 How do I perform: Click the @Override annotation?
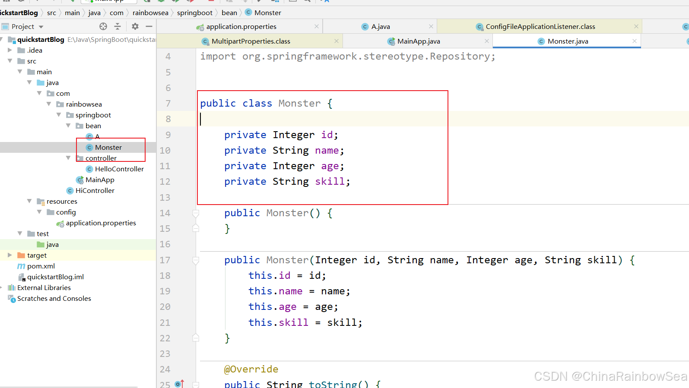pyautogui.click(x=251, y=369)
